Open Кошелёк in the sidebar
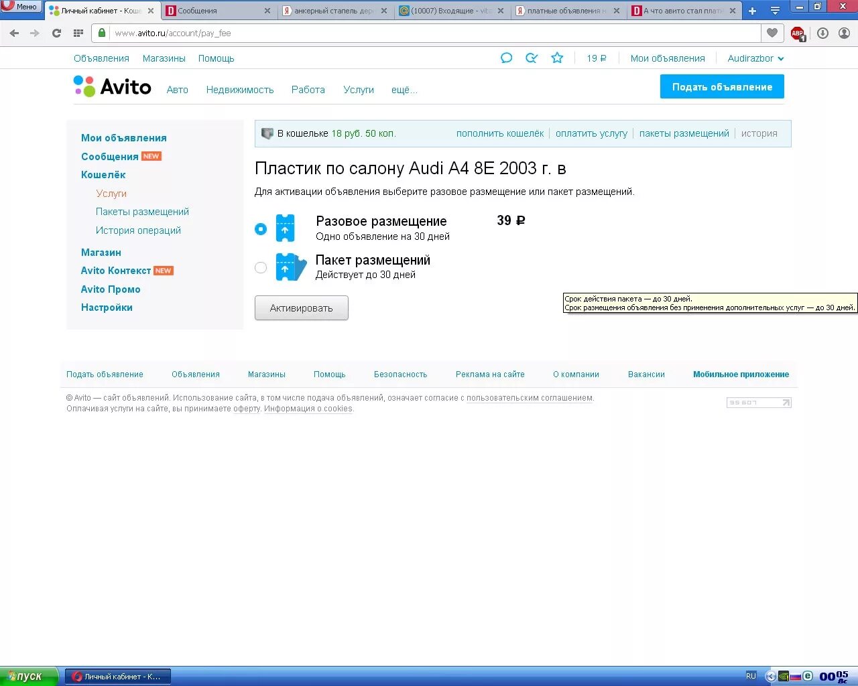The image size is (858, 686). coord(103,174)
